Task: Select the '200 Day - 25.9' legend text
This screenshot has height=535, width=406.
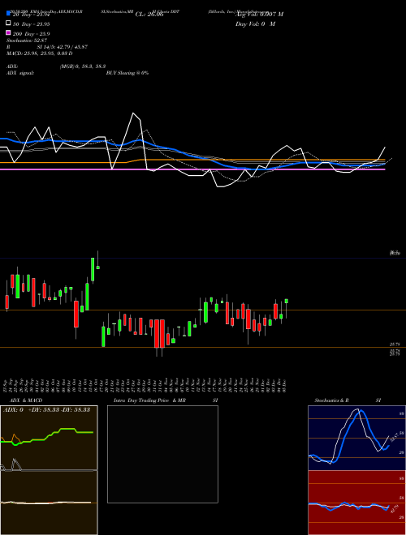Action: pyautogui.click(x=32, y=34)
